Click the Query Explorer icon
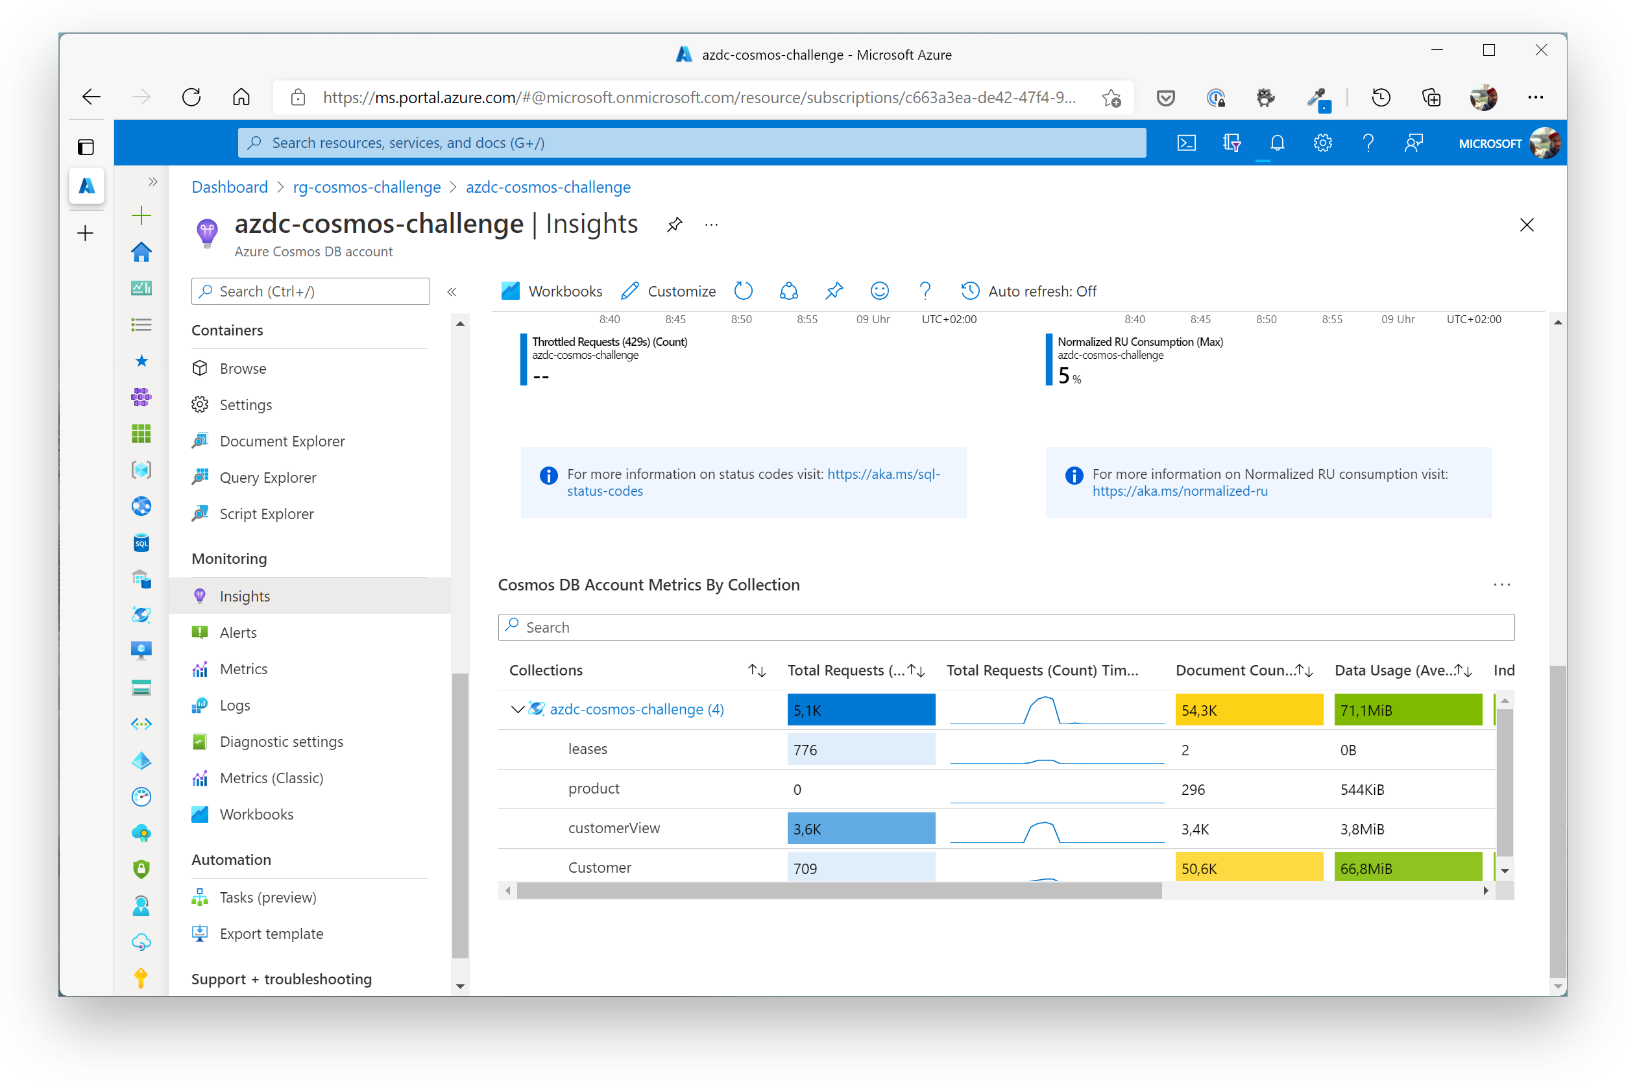1626x1081 pixels. point(200,476)
